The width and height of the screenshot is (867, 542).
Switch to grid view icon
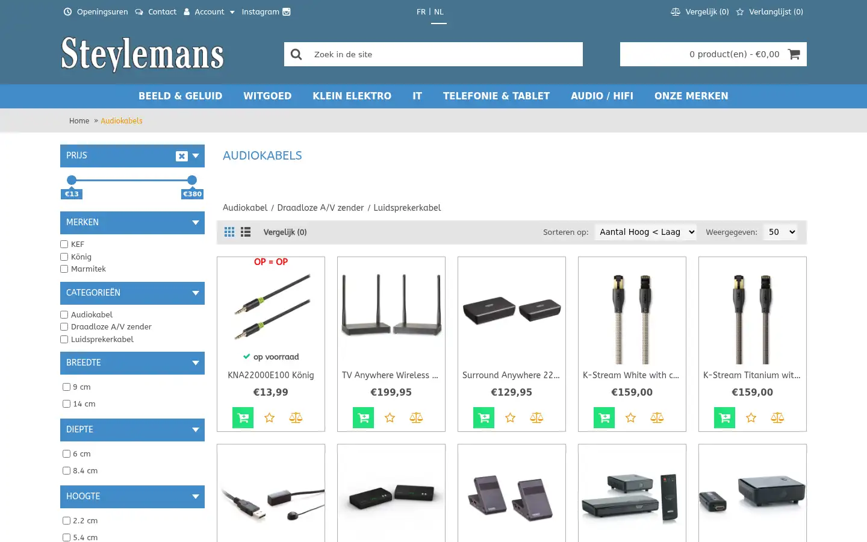point(229,232)
